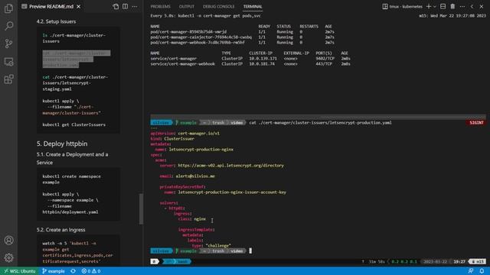Split the terminal pane
The width and height of the screenshot is (490, 275).
pos(443,7)
